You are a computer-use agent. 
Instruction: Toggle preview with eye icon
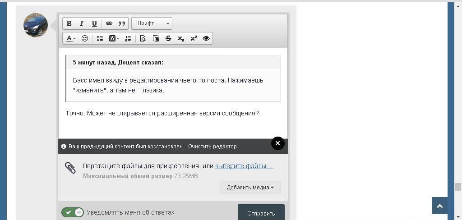coord(206,38)
